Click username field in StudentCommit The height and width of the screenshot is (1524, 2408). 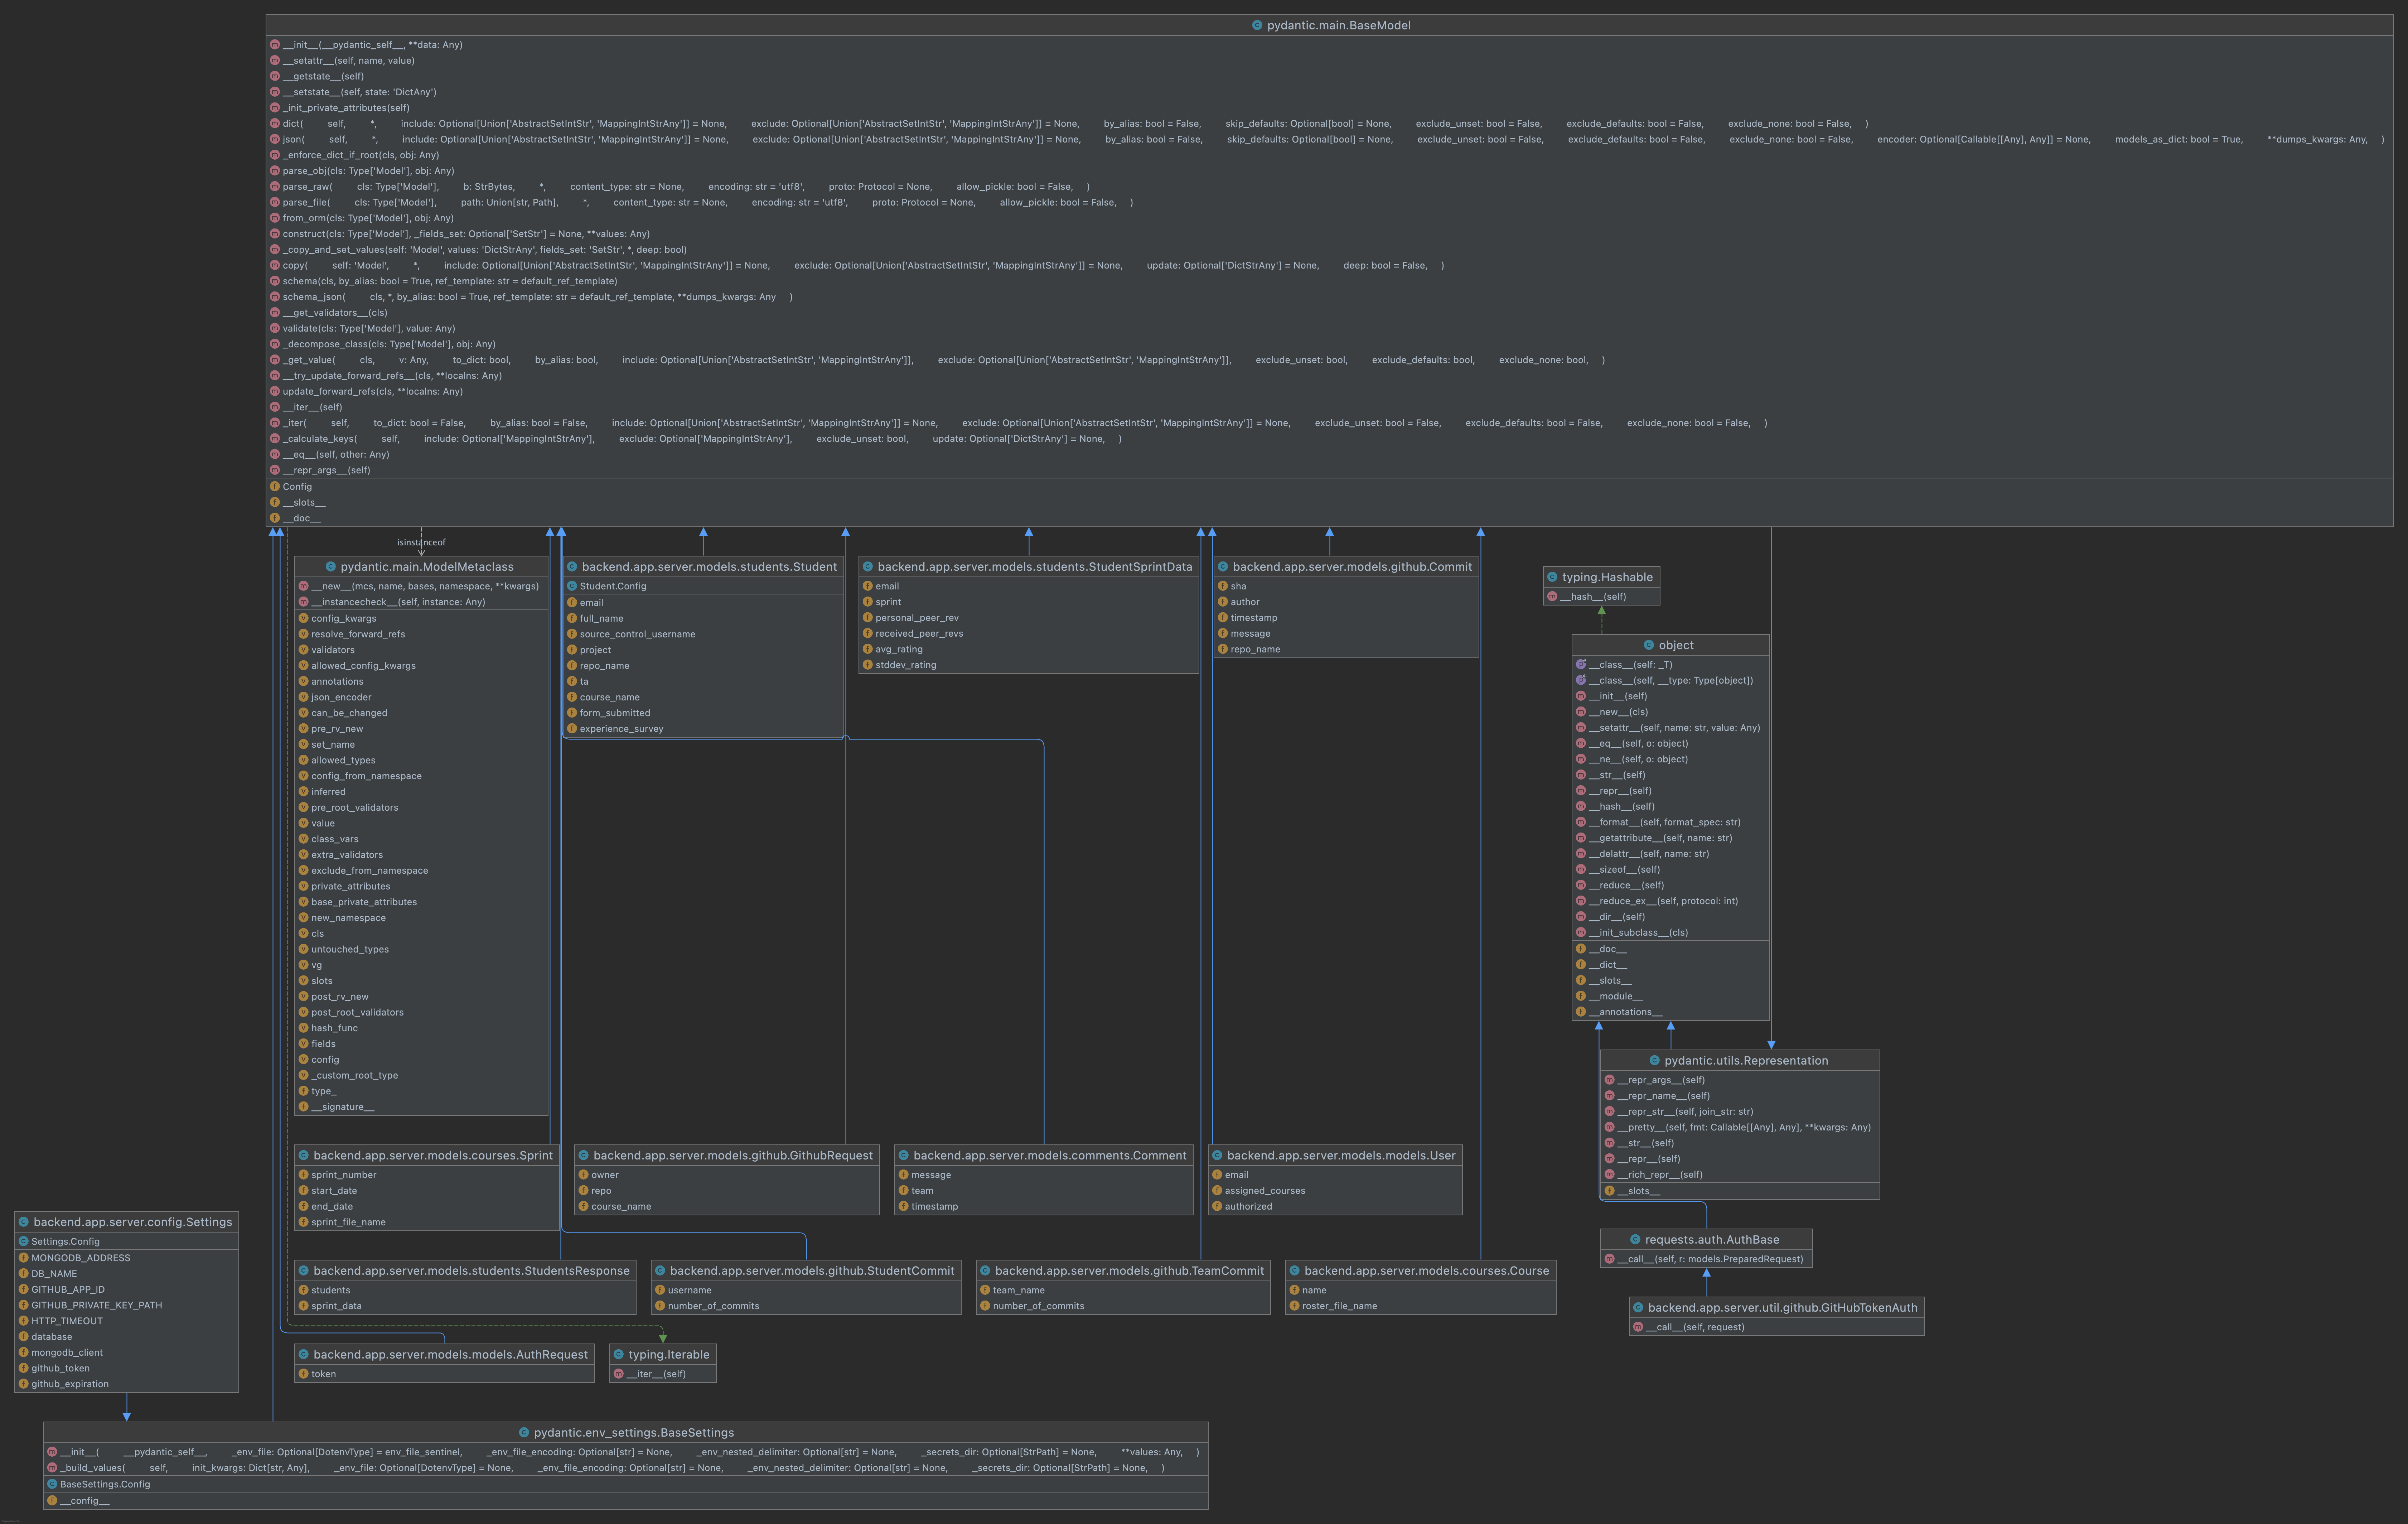click(x=690, y=1291)
